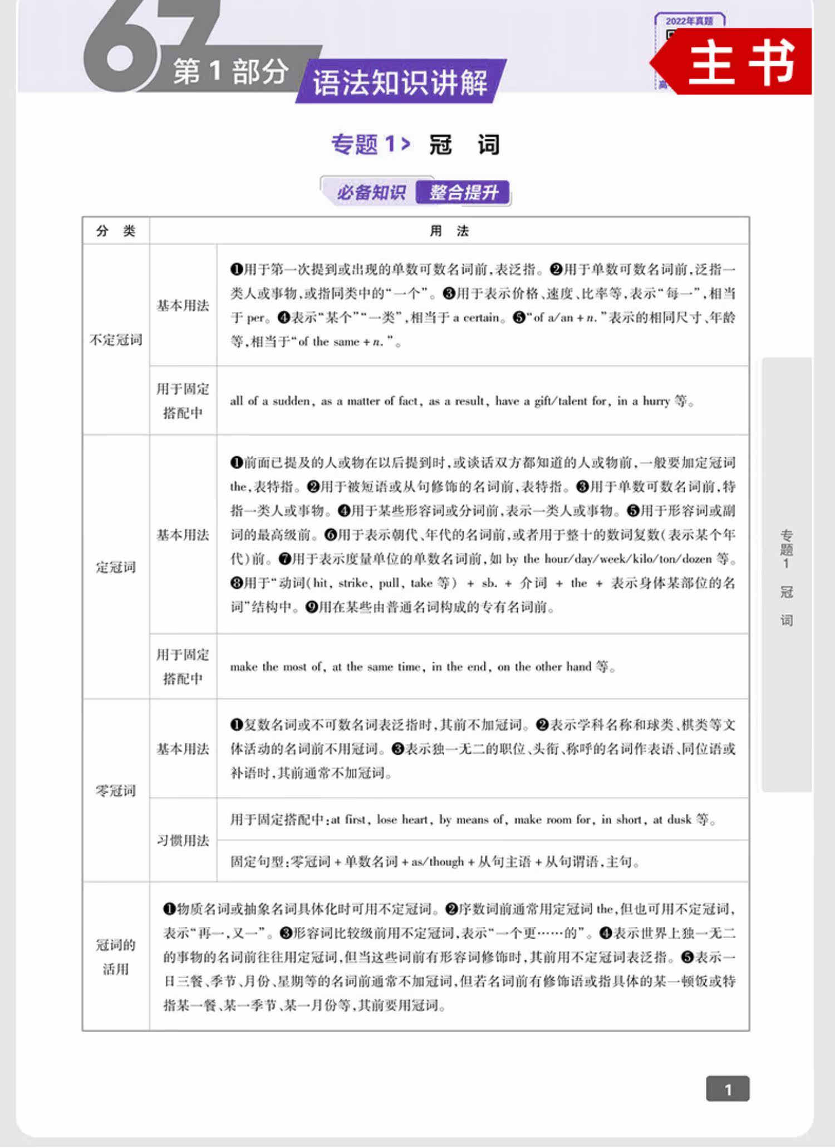Screen dimensions: 835x1148
Task: Click the 语法知识讲解 heading
Action: [400, 82]
